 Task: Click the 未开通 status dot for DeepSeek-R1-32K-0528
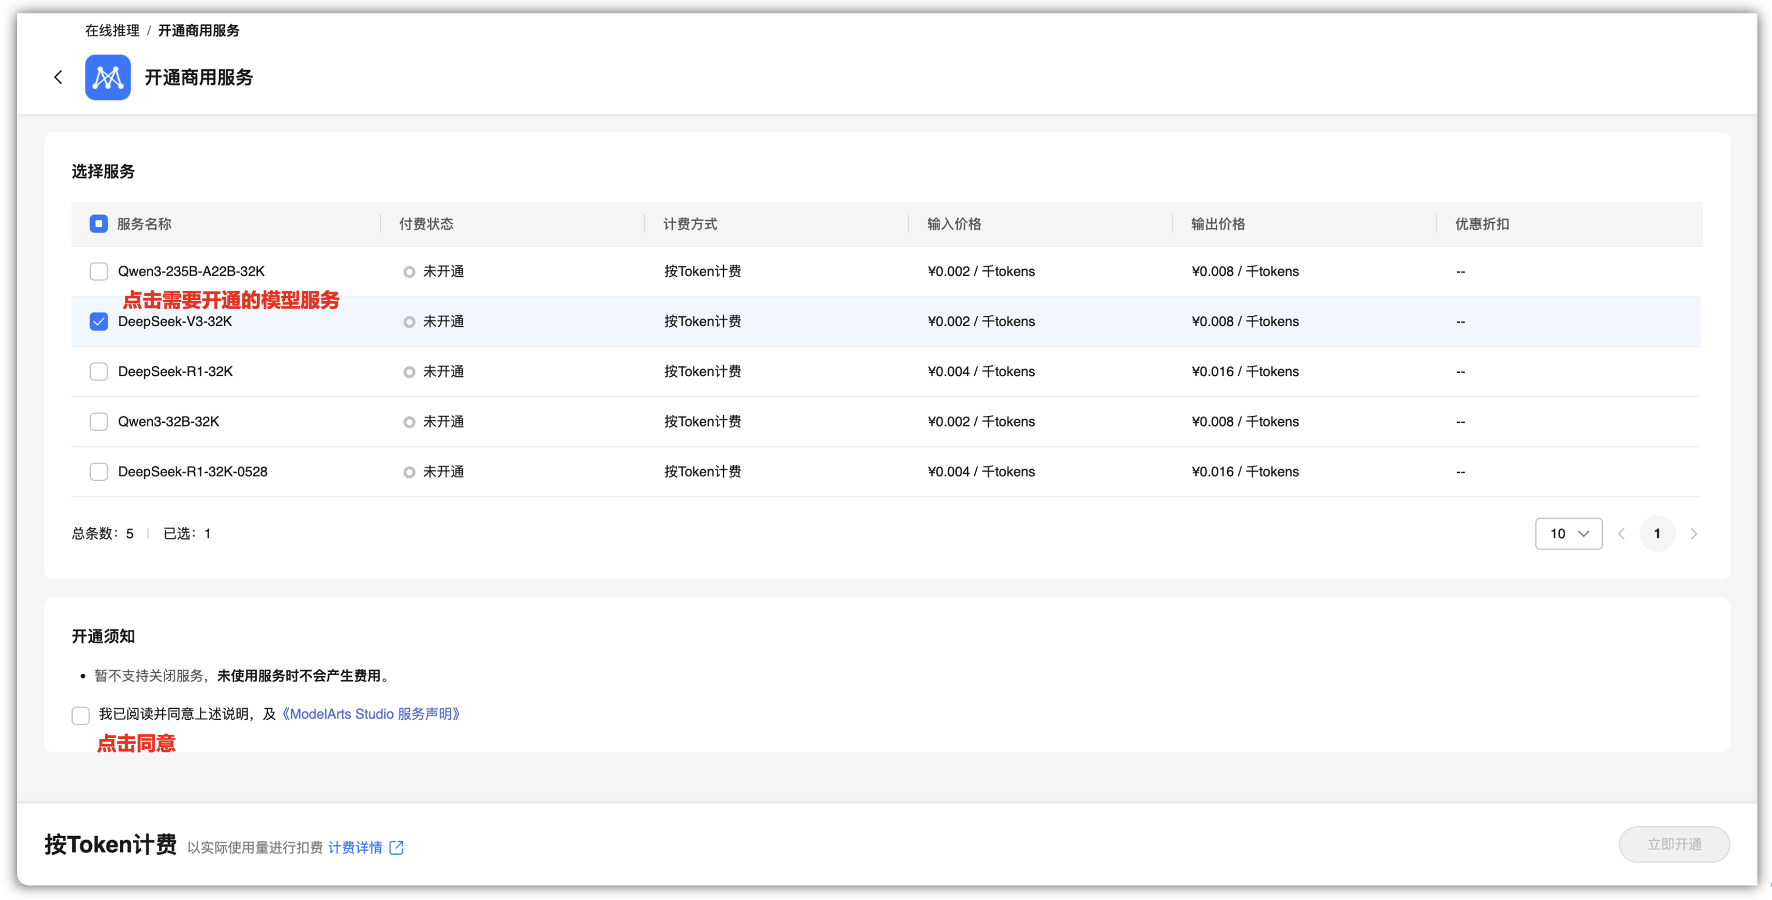click(409, 472)
